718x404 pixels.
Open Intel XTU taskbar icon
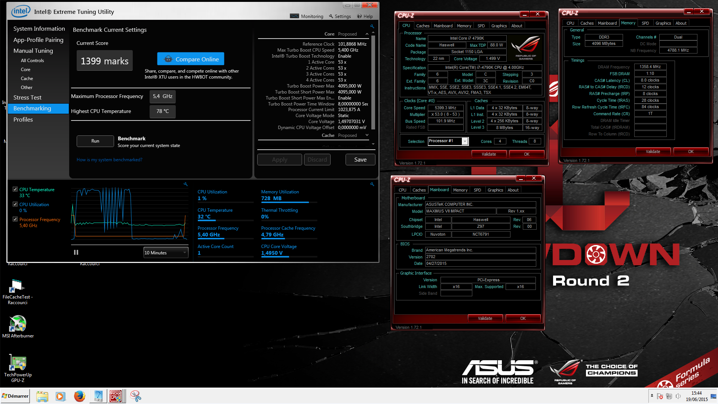98,396
